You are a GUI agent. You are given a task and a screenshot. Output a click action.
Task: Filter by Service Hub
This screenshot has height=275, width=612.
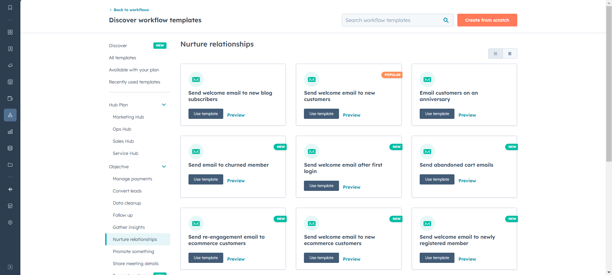pos(125,153)
